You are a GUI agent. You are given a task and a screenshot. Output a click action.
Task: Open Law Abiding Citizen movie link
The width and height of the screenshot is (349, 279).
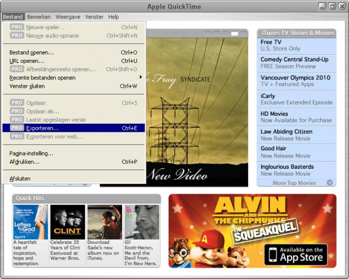297,135
